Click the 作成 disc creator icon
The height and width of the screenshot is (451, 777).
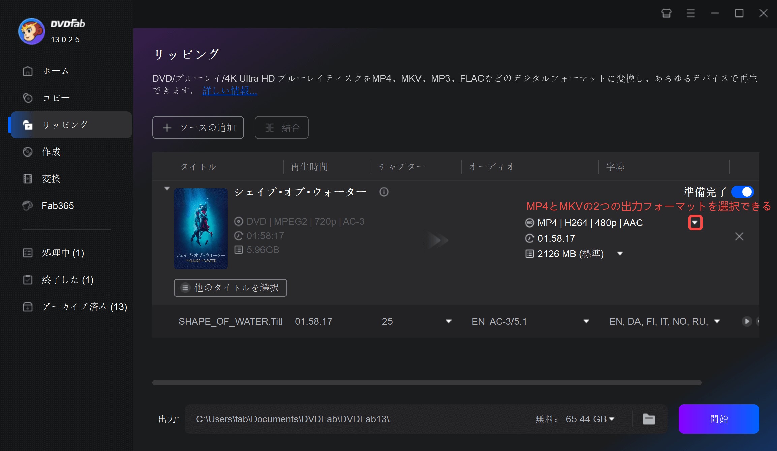28,152
